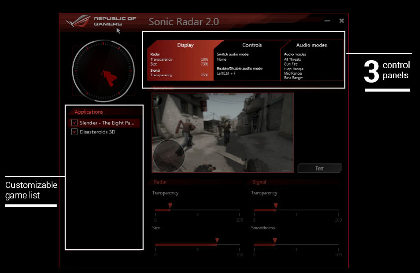This screenshot has height=273, width=420.
Task: Minimize the Sonic Radar window
Action: point(327,21)
